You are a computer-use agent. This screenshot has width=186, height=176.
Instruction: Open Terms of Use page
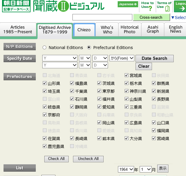[x=164, y=6]
